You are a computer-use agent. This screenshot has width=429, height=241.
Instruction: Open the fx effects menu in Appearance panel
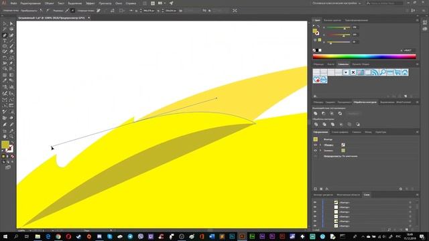pos(327,189)
